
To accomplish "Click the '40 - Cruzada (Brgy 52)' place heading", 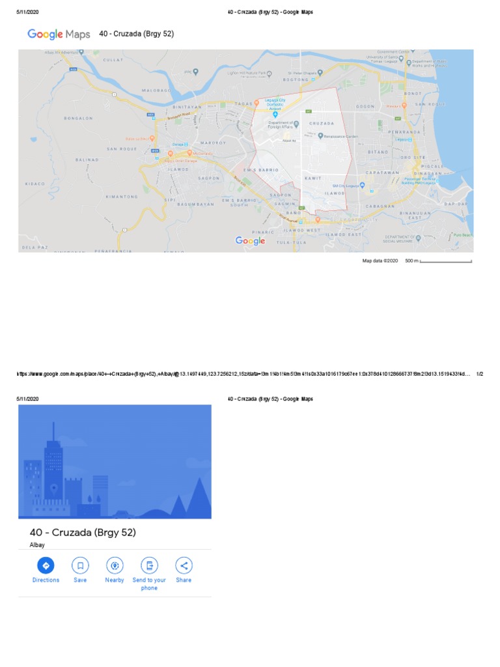I will pyautogui.click(x=83, y=532).
